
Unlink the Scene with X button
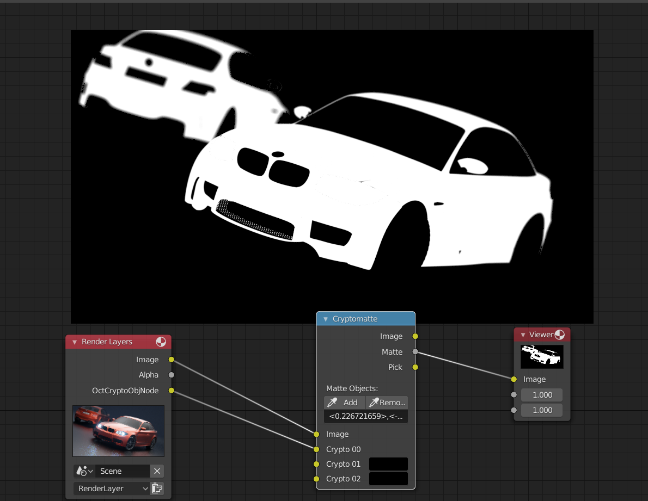point(157,471)
